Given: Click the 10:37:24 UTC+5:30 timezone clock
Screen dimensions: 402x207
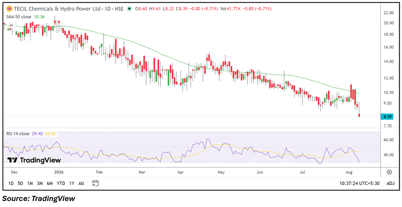Looking at the screenshot, I should [359, 183].
